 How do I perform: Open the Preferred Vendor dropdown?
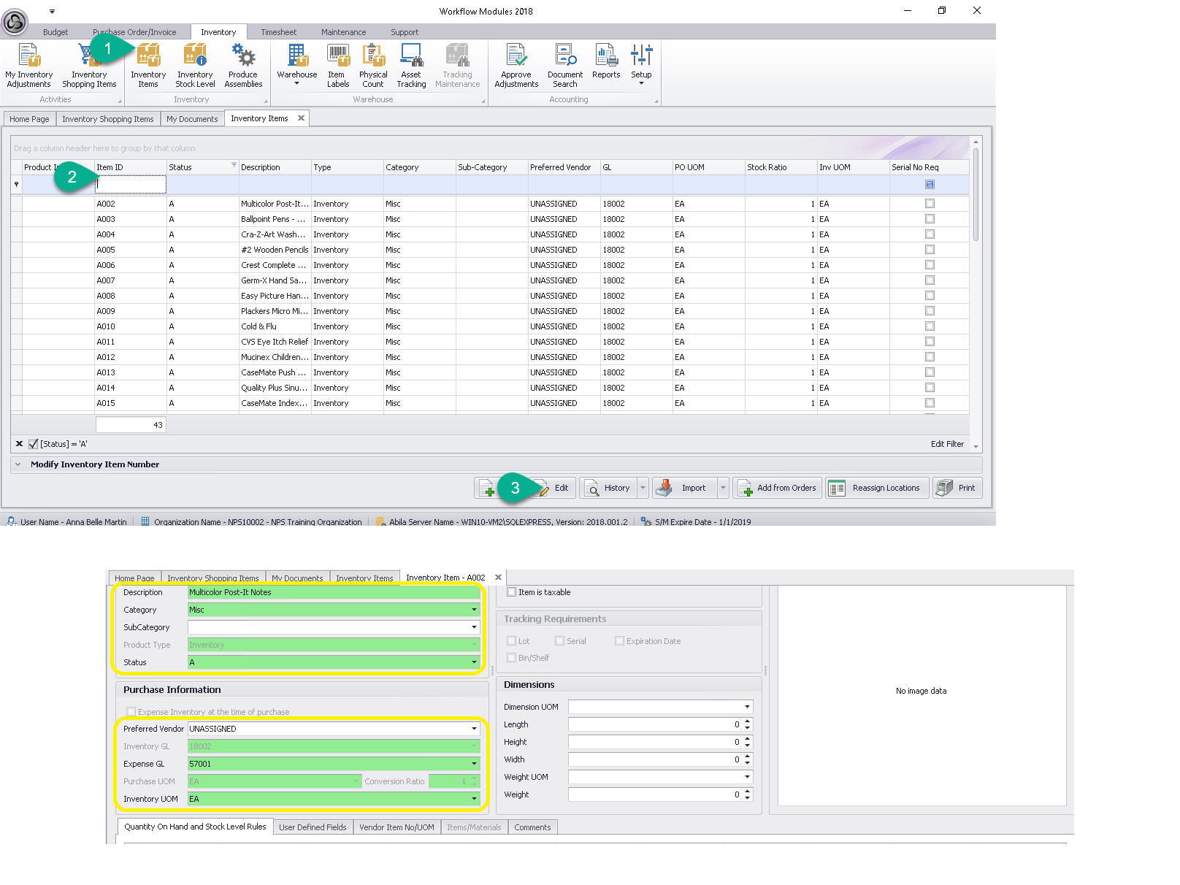[x=474, y=729]
